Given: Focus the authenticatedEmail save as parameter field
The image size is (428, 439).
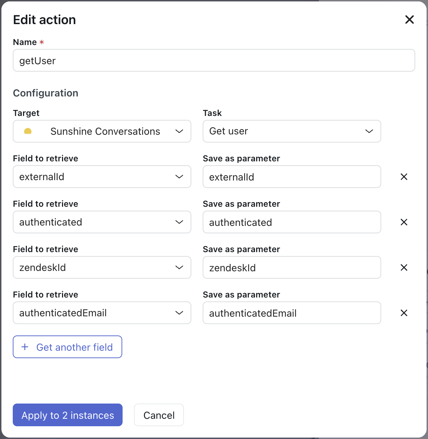Looking at the screenshot, I should point(292,313).
